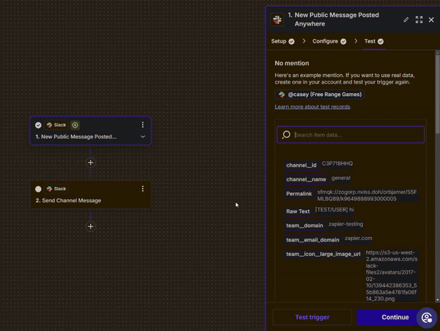Click status checkmark on step 1 card
The image size is (440, 331).
(x=38, y=126)
